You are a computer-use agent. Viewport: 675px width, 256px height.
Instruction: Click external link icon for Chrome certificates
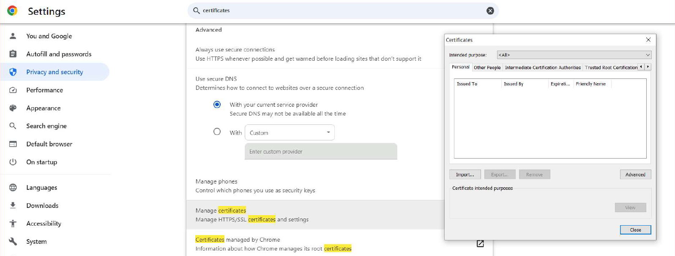[x=480, y=244]
